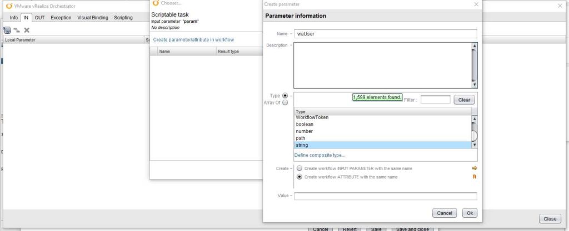Choose Create workflow ATTRIBUTE radio option
The height and width of the screenshot is (231, 569).
click(x=300, y=177)
